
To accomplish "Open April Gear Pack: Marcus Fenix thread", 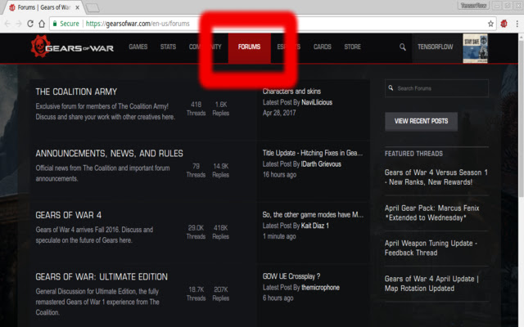I will (x=431, y=213).
